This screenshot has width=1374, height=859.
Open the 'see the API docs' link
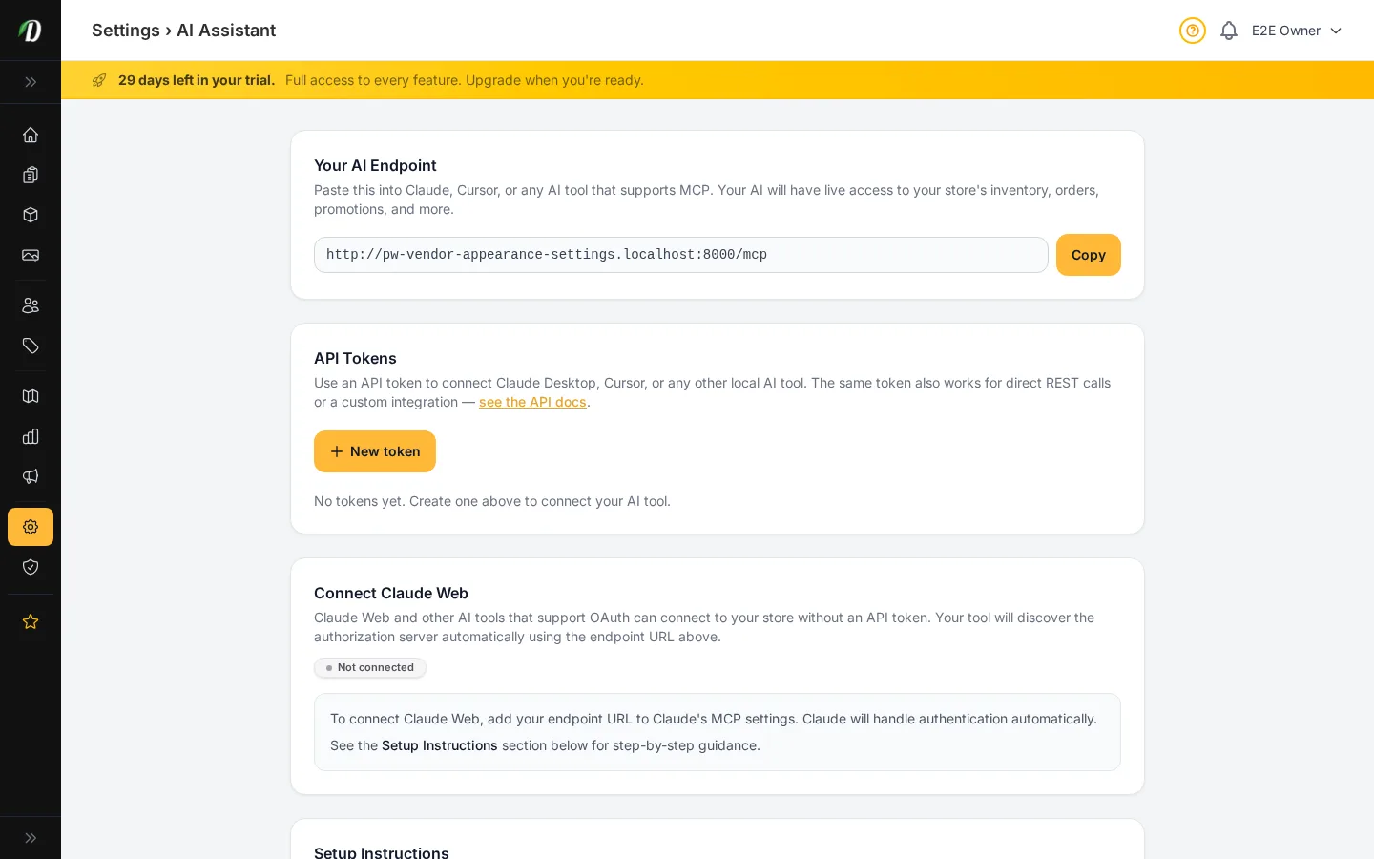pyautogui.click(x=532, y=402)
